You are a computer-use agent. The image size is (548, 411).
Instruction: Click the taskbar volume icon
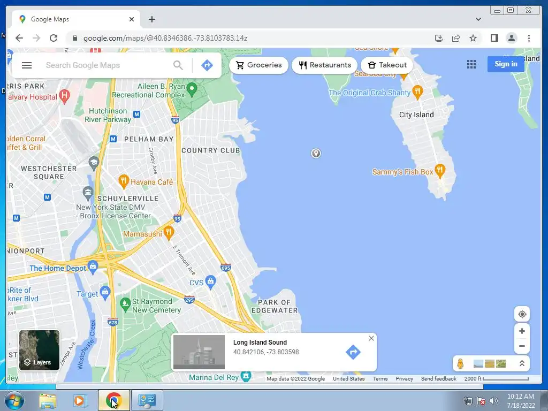(494, 400)
